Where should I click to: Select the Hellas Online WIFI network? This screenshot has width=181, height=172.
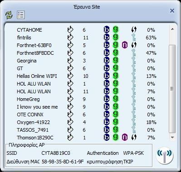[x=86, y=76]
